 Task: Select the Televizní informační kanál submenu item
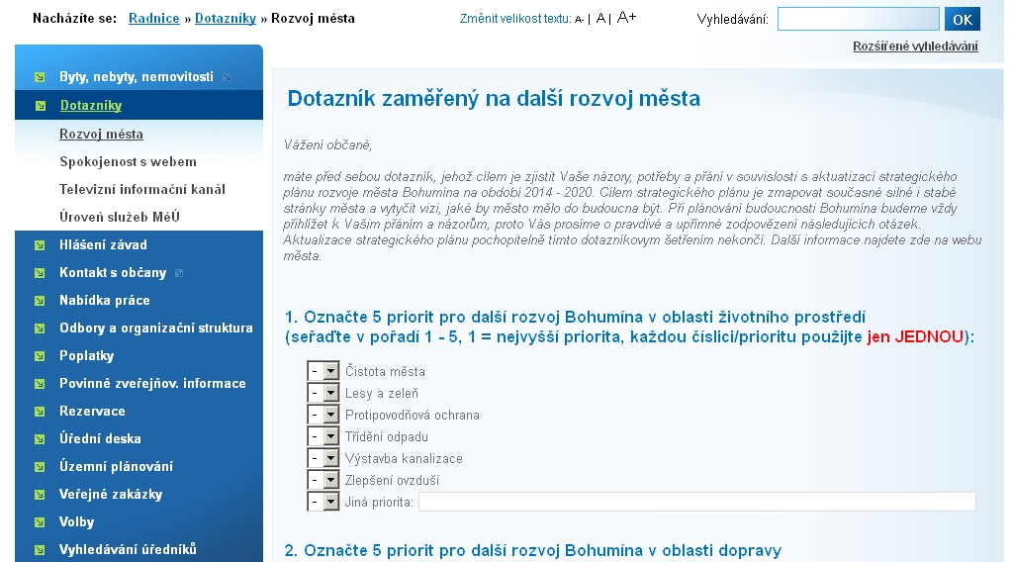142,189
